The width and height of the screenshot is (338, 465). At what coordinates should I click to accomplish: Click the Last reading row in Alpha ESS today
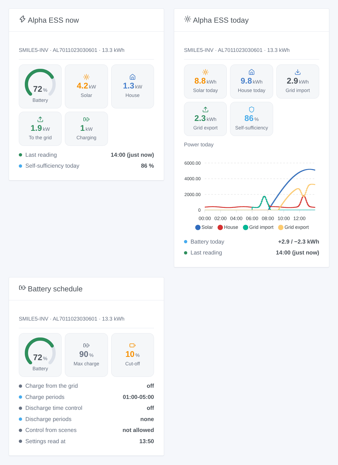[x=252, y=253]
